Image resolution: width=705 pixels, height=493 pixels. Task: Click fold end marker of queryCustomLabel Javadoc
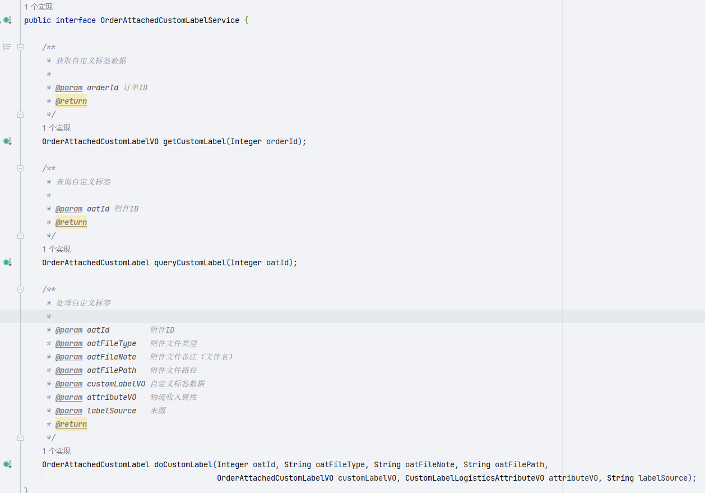pyautogui.click(x=21, y=236)
